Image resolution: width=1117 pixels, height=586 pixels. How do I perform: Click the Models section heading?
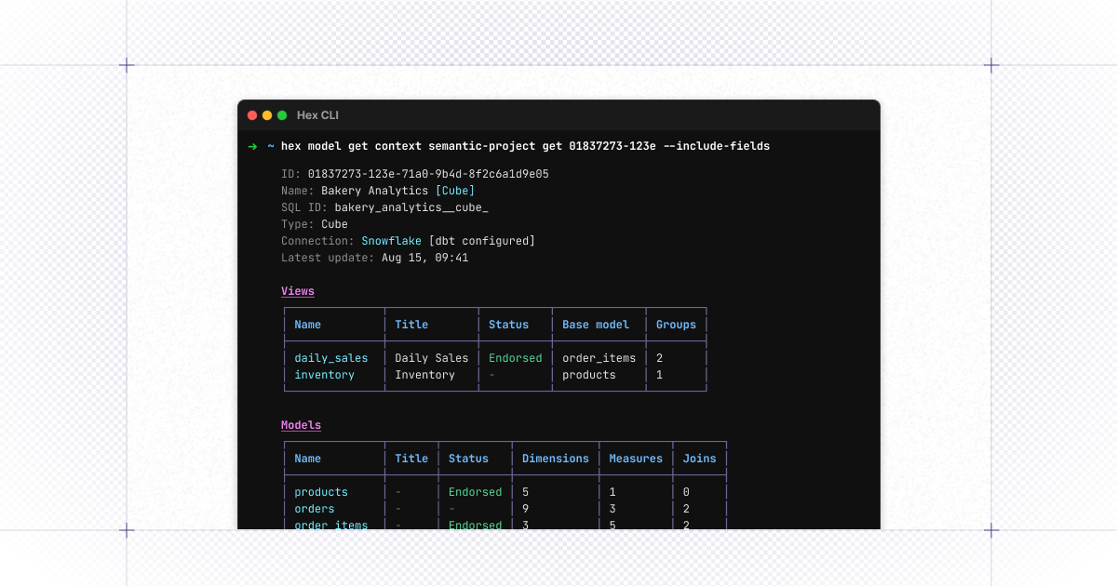click(x=301, y=425)
